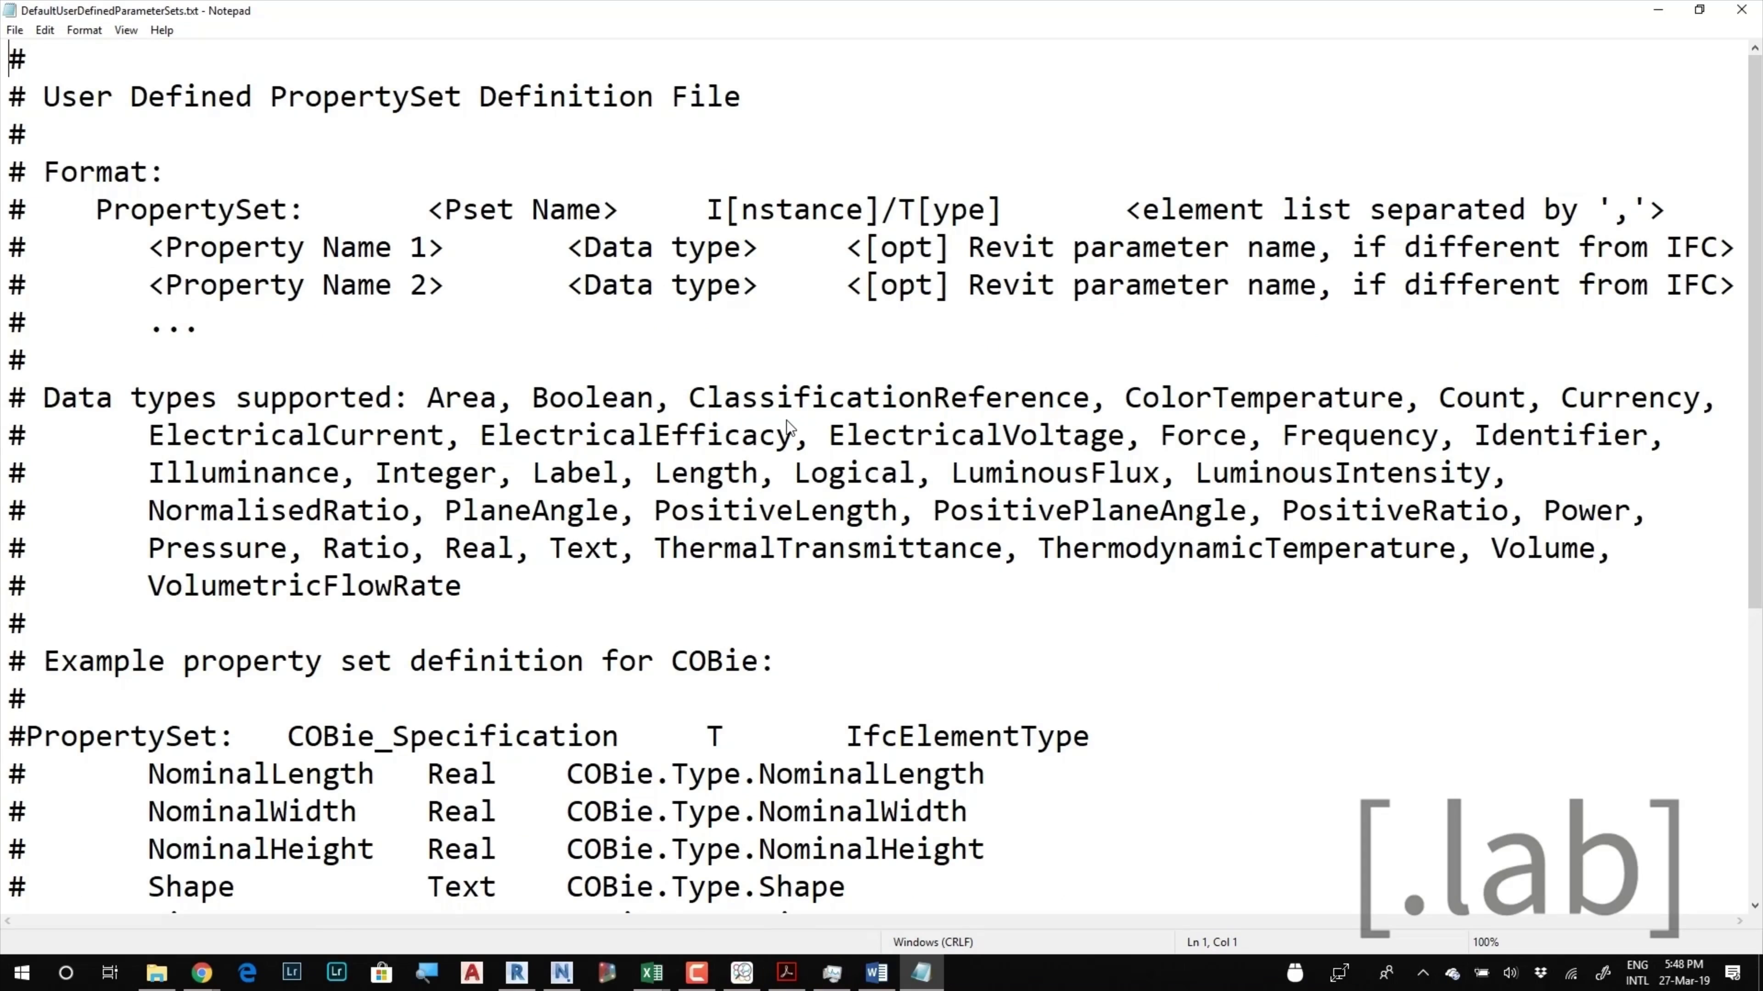Show hidden system tray icons
Image resolution: width=1763 pixels, height=991 pixels.
pos(1423,973)
